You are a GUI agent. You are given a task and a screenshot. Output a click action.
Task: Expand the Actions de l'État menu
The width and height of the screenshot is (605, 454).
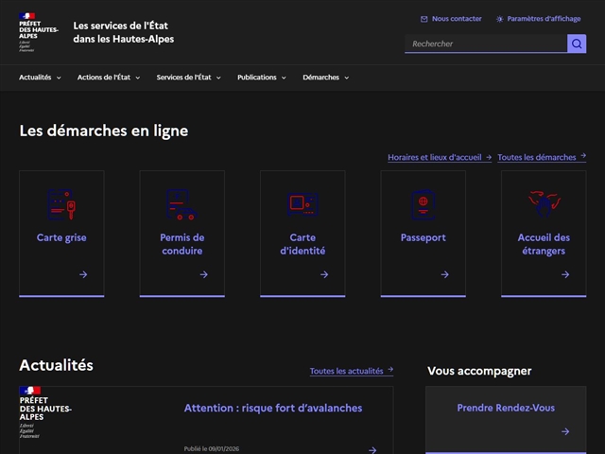(x=109, y=78)
